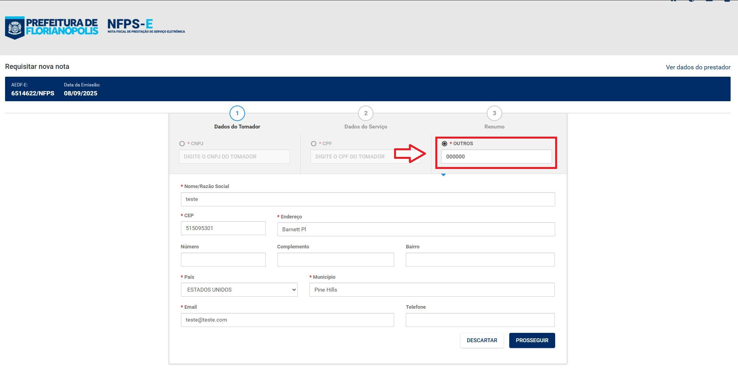The image size is (738, 371).
Task: Click the OUTROS field containing 000000
Action: [496, 156]
